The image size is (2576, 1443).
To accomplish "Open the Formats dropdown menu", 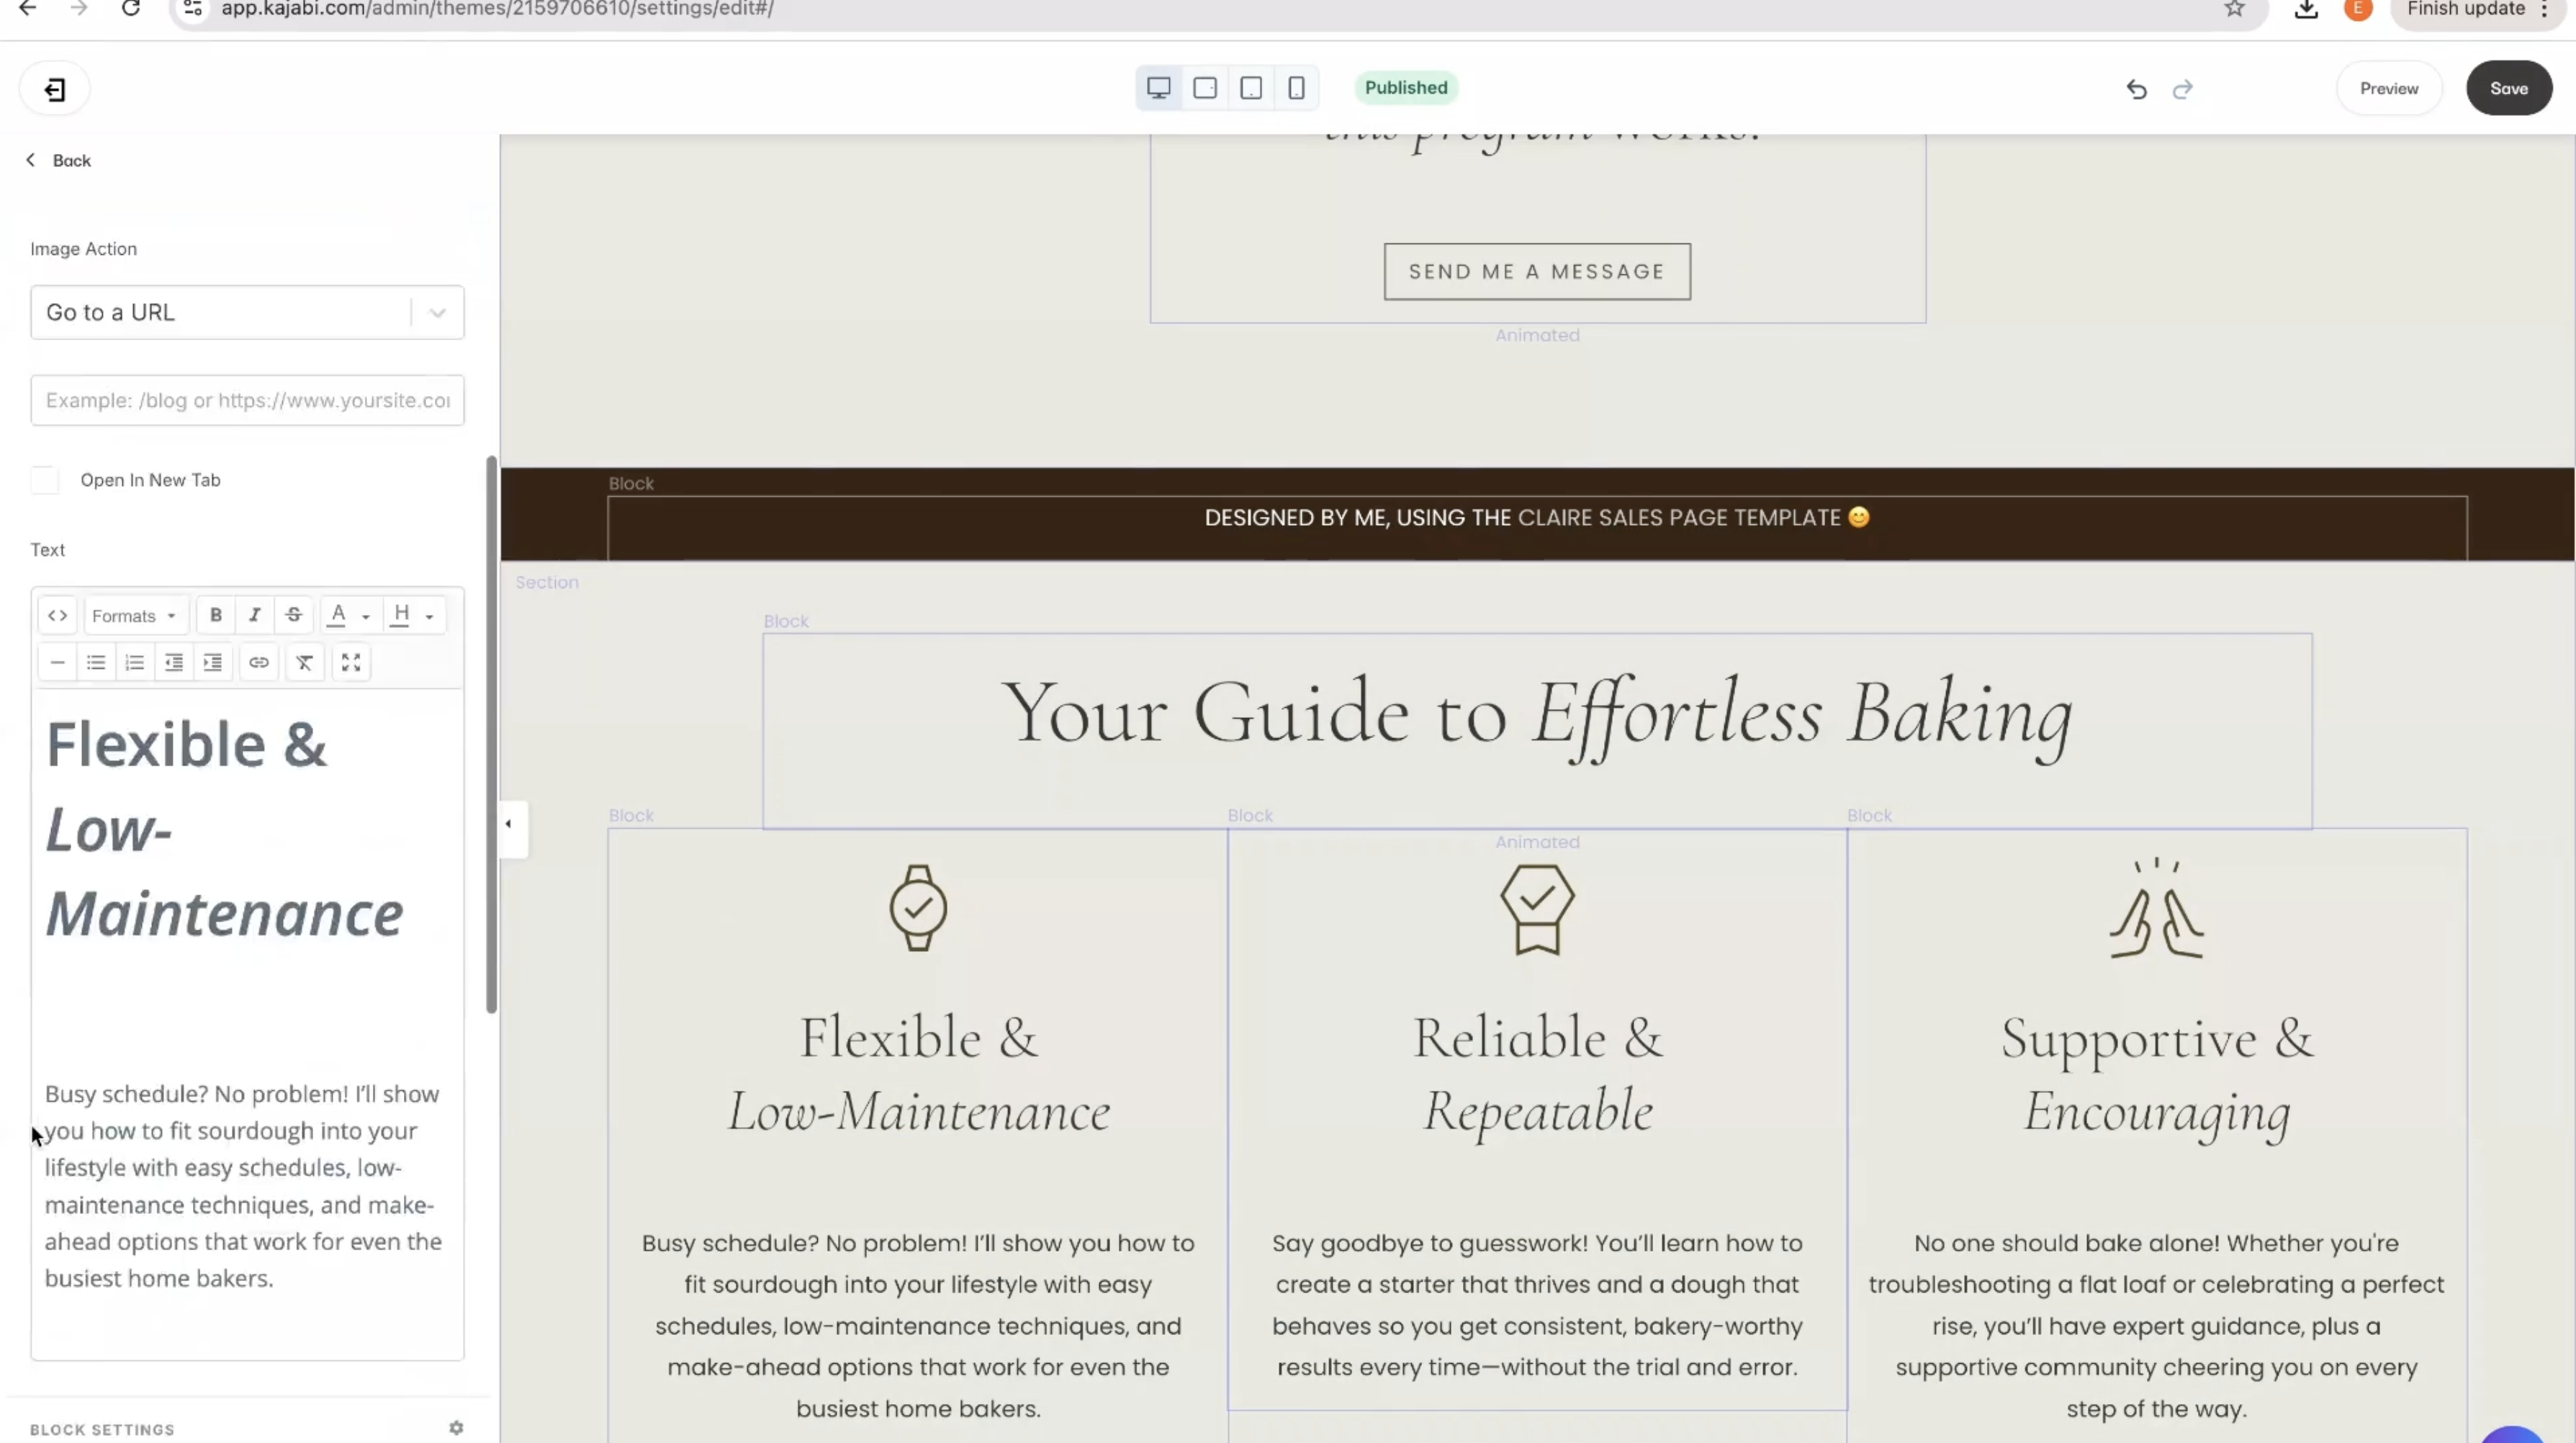I will click(x=134, y=615).
